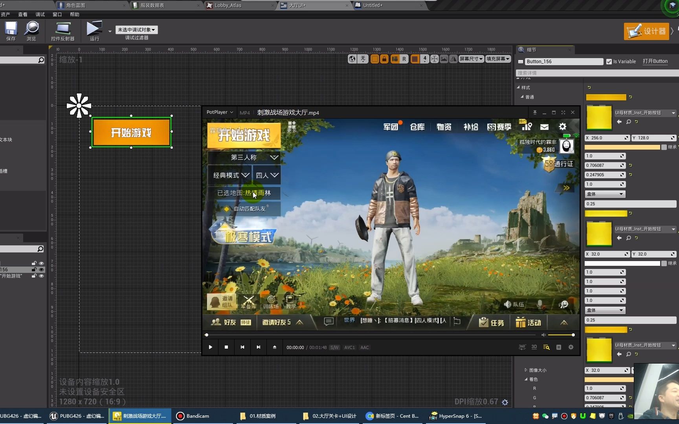Open the 屏幕尺寸 screen size dropdown
Screen dimensions: 679x424
(471, 59)
